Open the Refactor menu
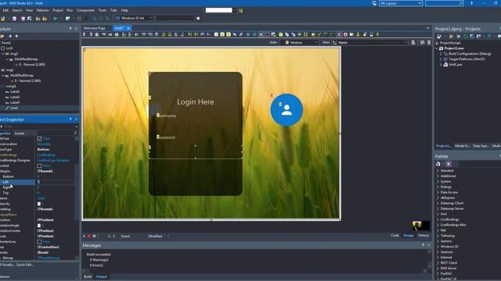The image size is (501, 281). [42, 10]
